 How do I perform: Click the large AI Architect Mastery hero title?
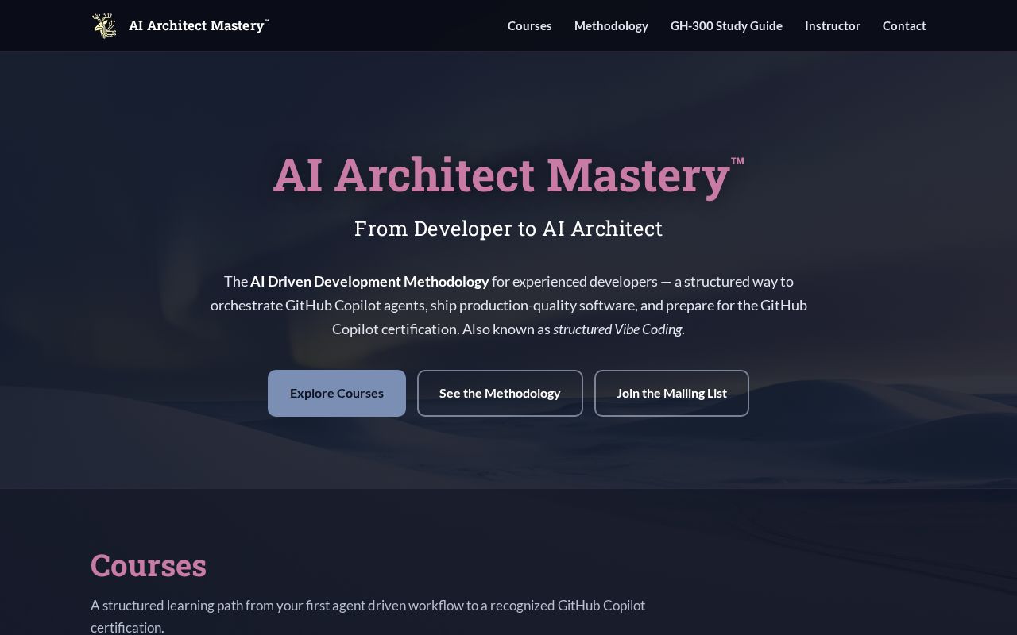click(508, 175)
